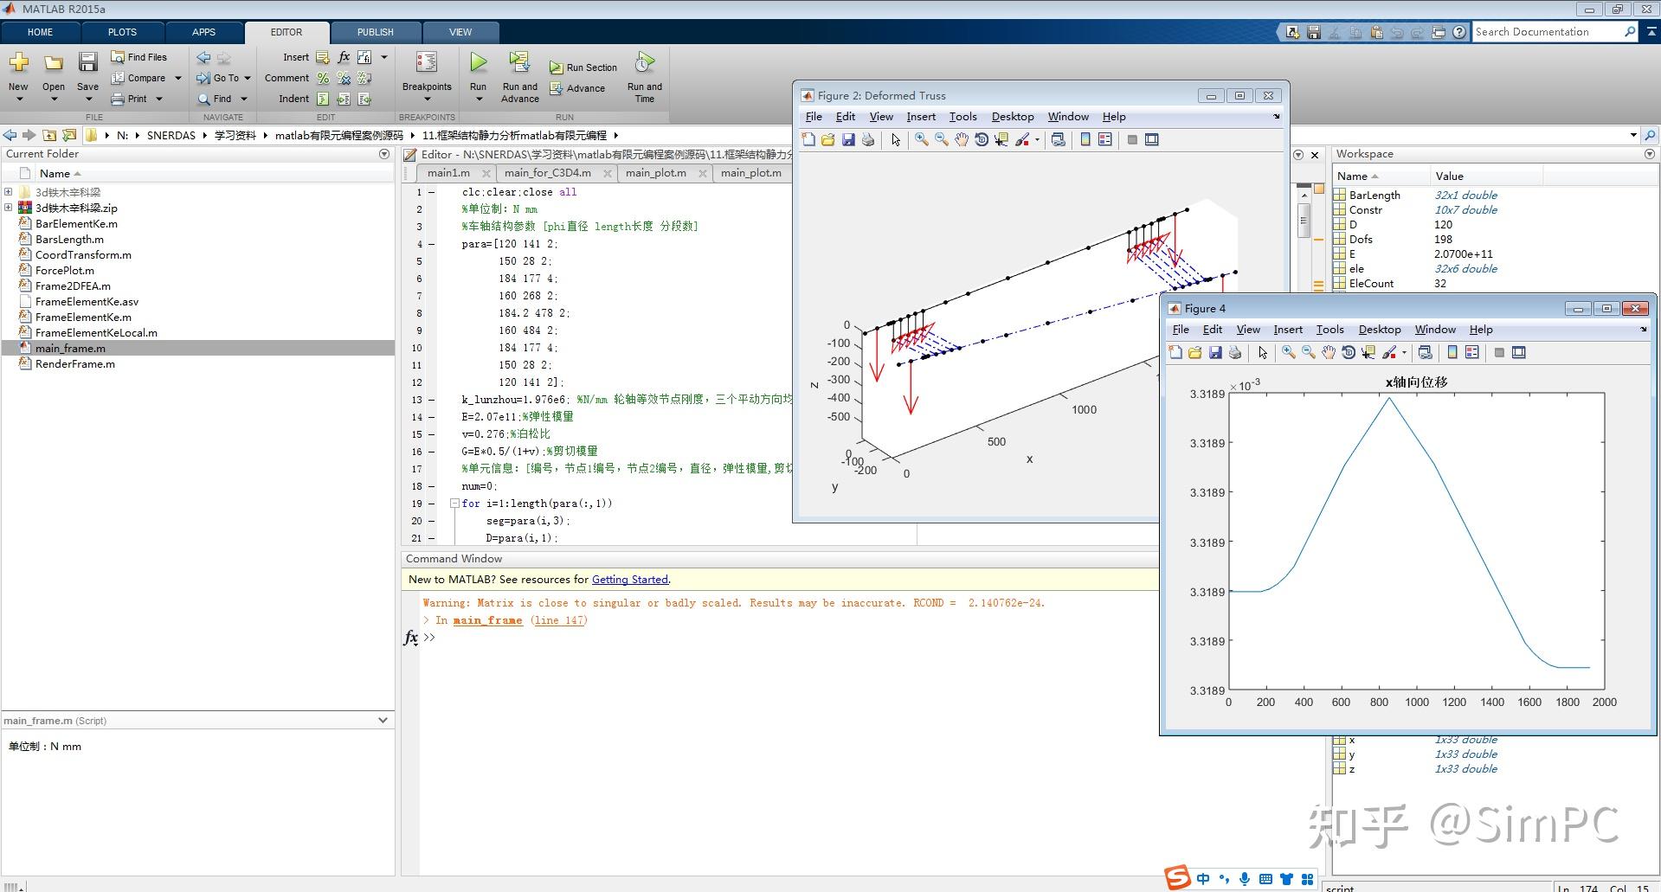
Task: Collapse the for loop at line 19
Action: (x=454, y=503)
